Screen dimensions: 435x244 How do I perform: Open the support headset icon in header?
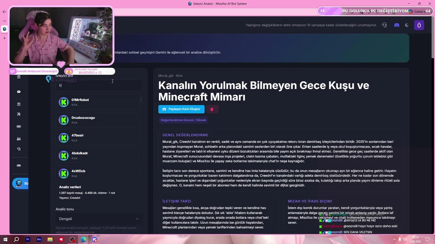(384, 25)
